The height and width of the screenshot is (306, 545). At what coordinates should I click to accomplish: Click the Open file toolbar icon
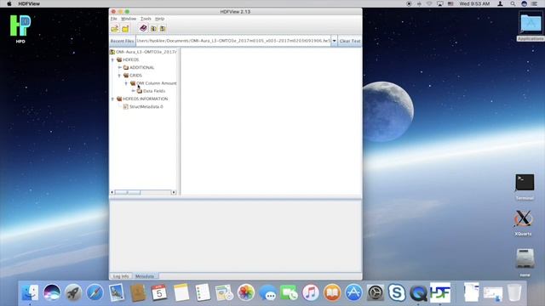tap(115, 28)
